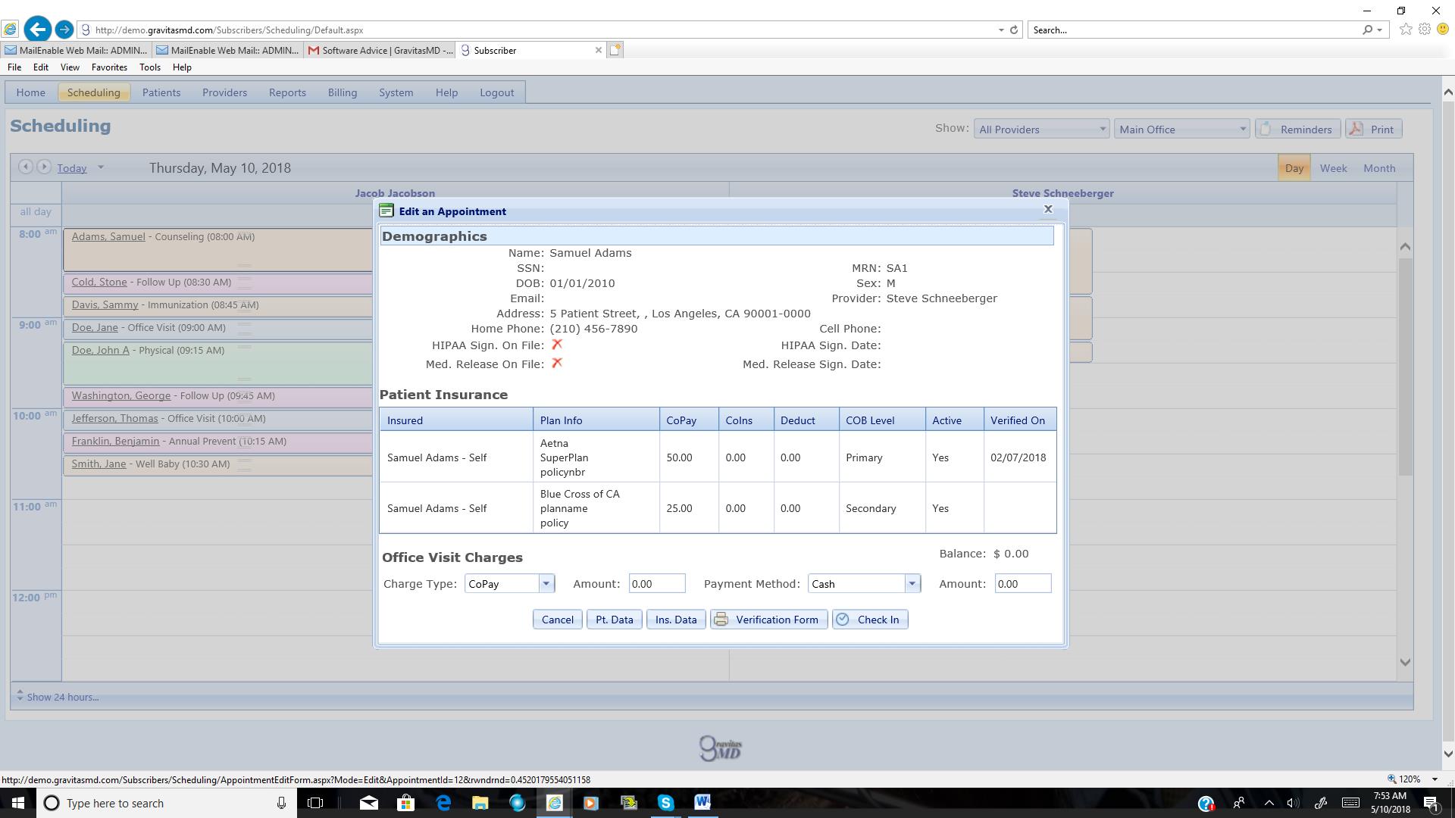Image resolution: width=1455 pixels, height=818 pixels.
Task: Open the Billing navigation tab
Action: click(x=342, y=92)
